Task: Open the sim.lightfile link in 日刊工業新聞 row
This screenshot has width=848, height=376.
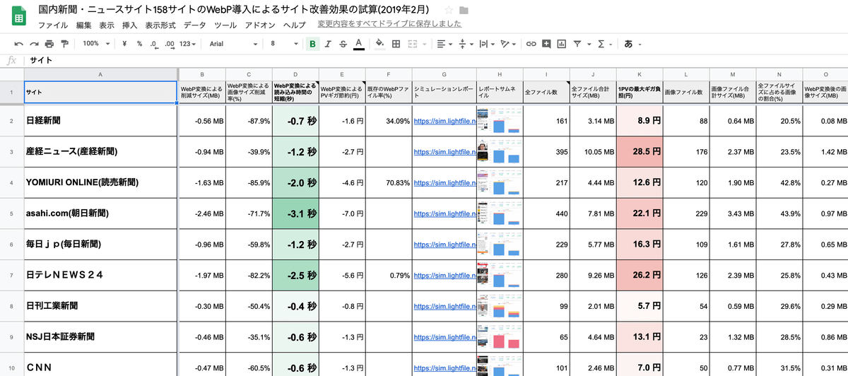Action: click(444, 307)
